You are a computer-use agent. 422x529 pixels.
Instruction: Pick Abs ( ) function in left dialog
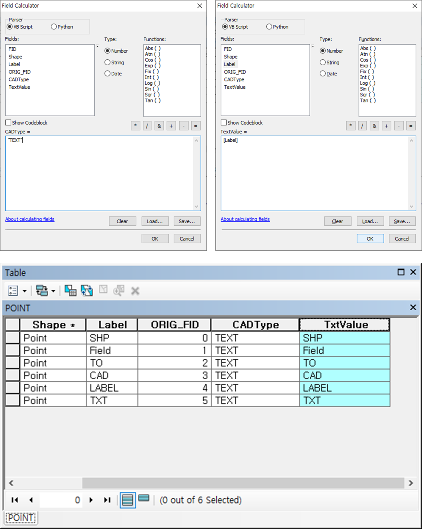click(153, 48)
